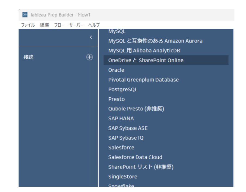Open the 編集 menu

[x=44, y=25]
